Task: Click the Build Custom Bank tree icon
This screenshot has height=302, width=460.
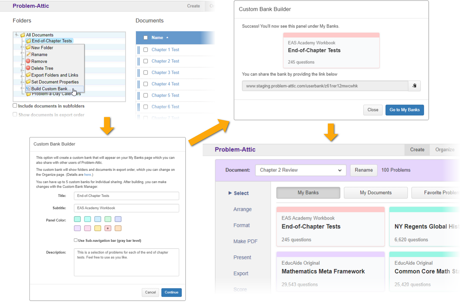Action: [x=28, y=89]
